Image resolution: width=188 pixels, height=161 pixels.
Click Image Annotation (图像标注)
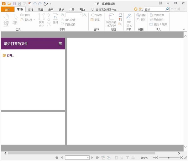[157, 20]
